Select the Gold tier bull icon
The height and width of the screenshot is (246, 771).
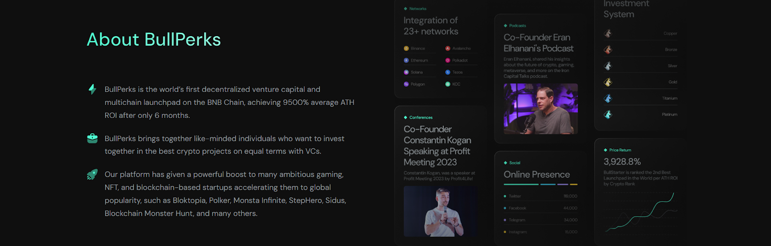click(608, 82)
